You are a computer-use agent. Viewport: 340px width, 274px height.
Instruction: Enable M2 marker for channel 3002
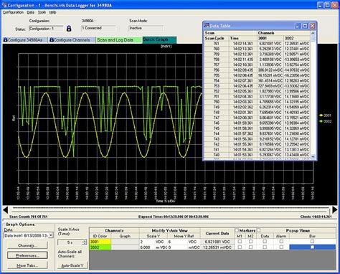[250, 247]
